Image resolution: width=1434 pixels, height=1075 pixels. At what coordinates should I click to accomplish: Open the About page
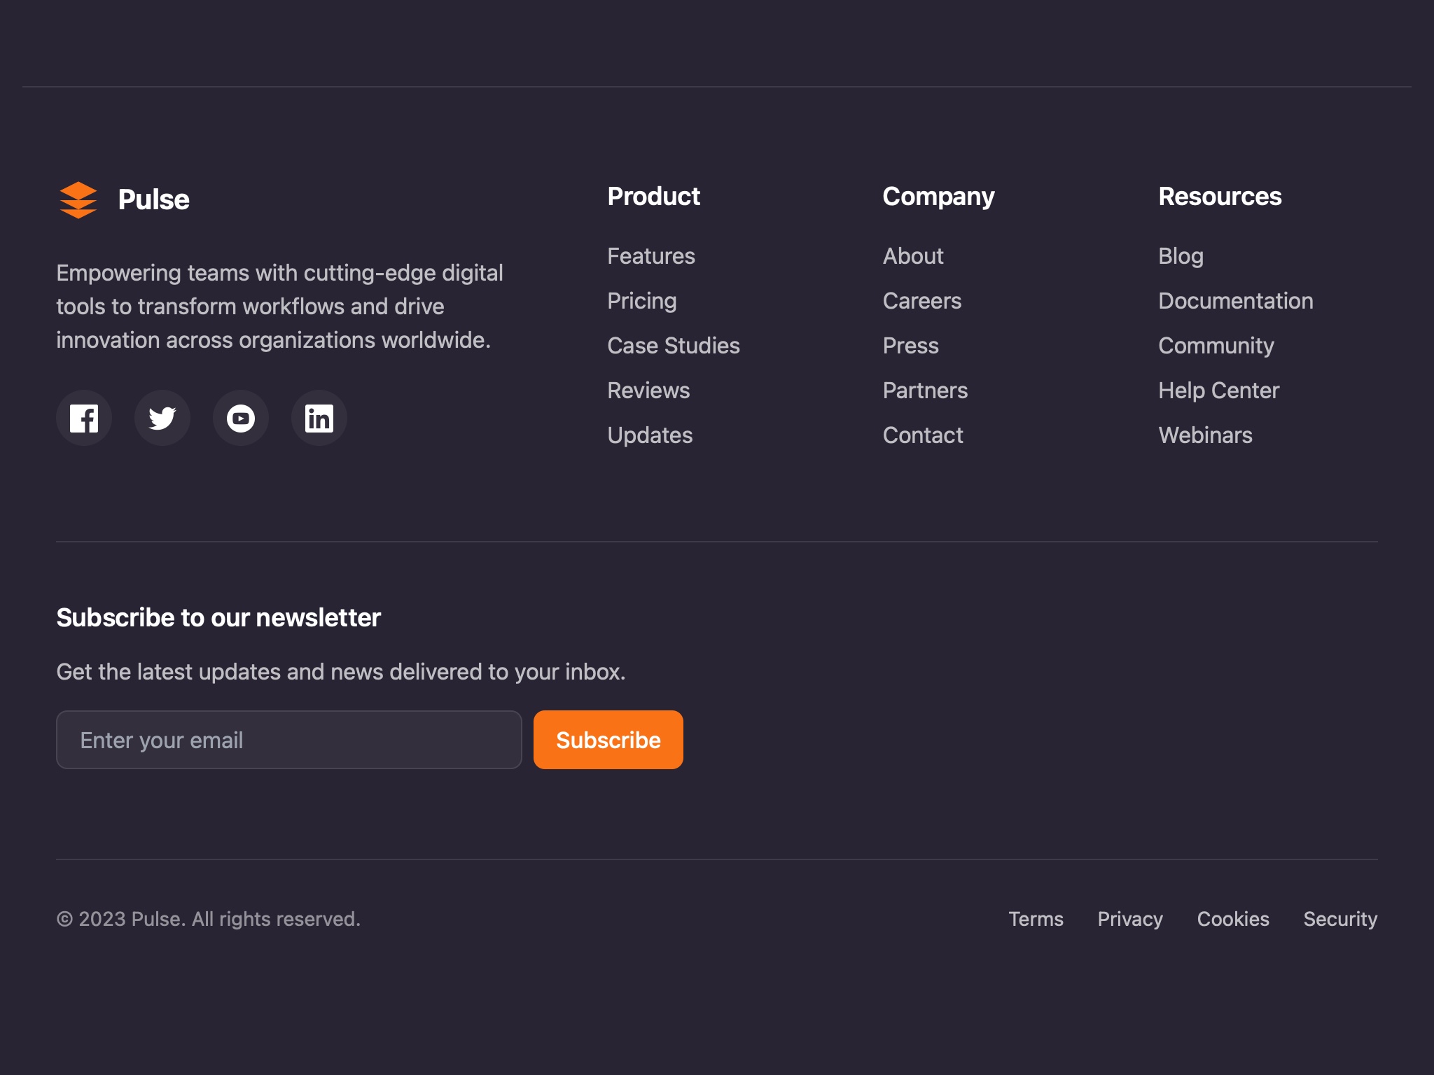coord(913,256)
